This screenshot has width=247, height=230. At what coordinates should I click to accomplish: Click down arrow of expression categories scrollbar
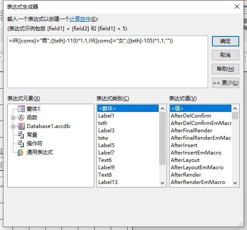click(162, 183)
